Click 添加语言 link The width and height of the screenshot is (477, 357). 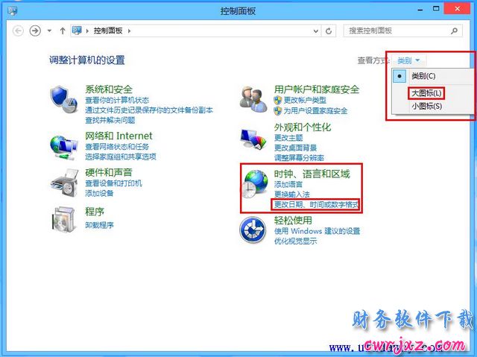pos(288,184)
